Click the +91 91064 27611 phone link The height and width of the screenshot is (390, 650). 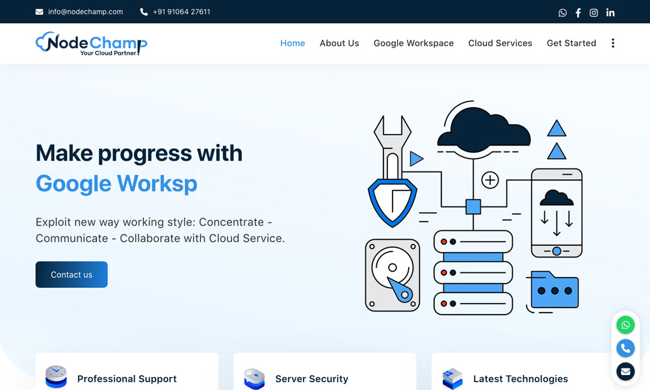pyautogui.click(x=181, y=12)
